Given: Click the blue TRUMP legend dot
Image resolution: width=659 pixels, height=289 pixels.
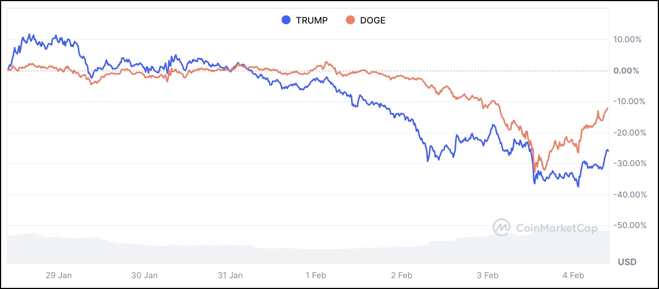Looking at the screenshot, I should (286, 20).
